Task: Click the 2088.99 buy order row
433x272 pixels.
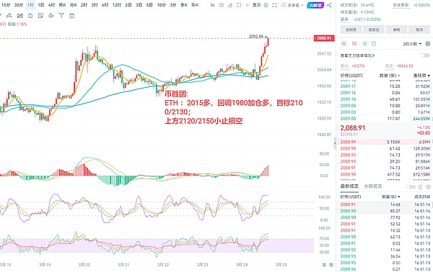Action: tap(385, 142)
